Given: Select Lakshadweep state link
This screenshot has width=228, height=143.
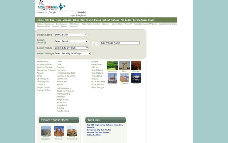Looking at the screenshot, I should (64, 88).
